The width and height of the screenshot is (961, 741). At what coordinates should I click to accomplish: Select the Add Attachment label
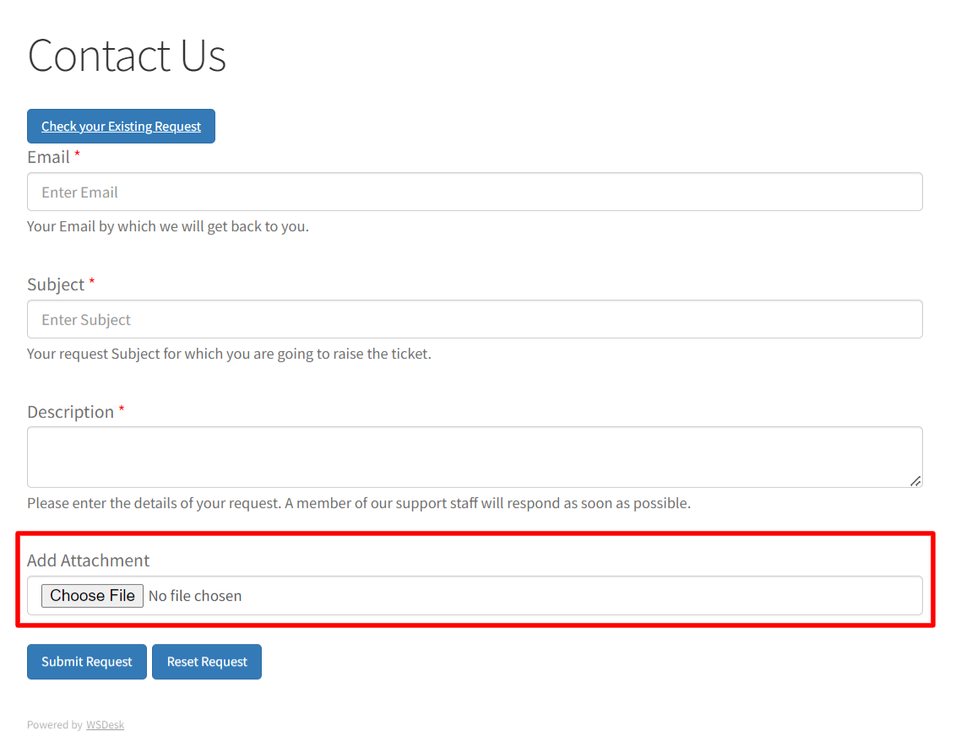pyautogui.click(x=89, y=560)
